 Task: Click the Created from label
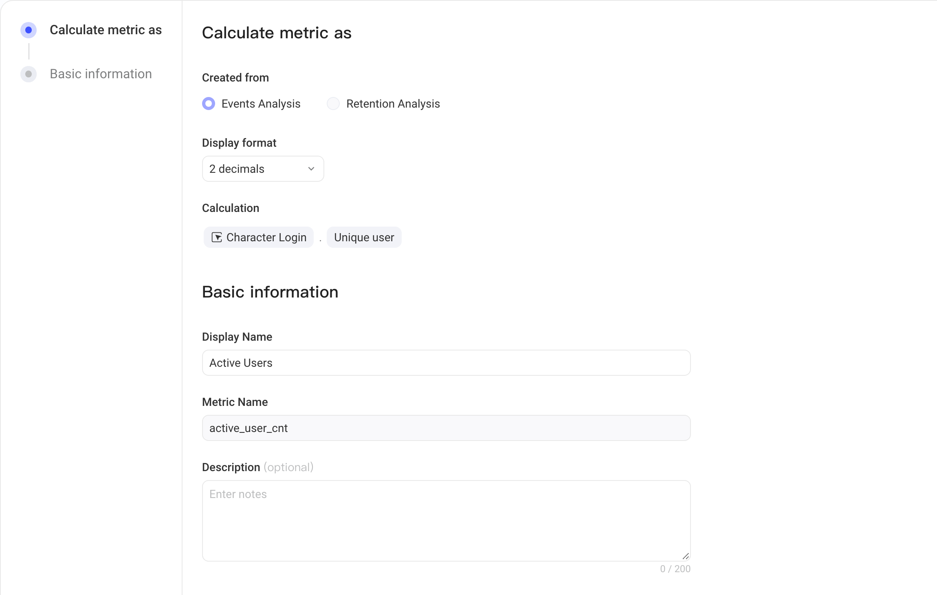tap(235, 77)
